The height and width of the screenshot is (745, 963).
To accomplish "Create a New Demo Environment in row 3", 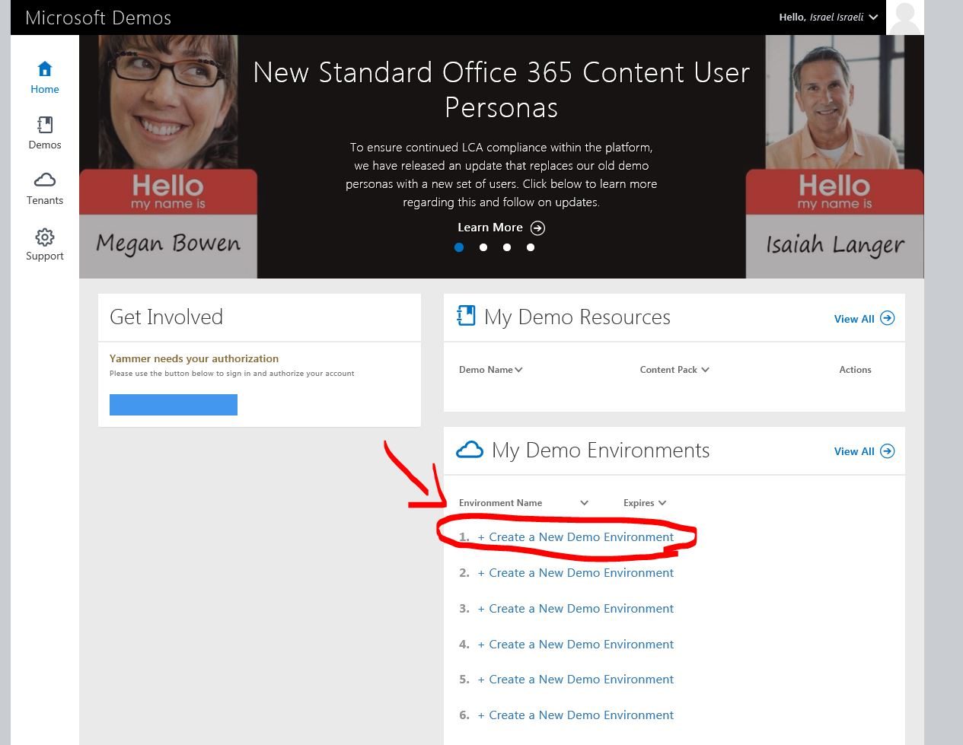I will (576, 609).
